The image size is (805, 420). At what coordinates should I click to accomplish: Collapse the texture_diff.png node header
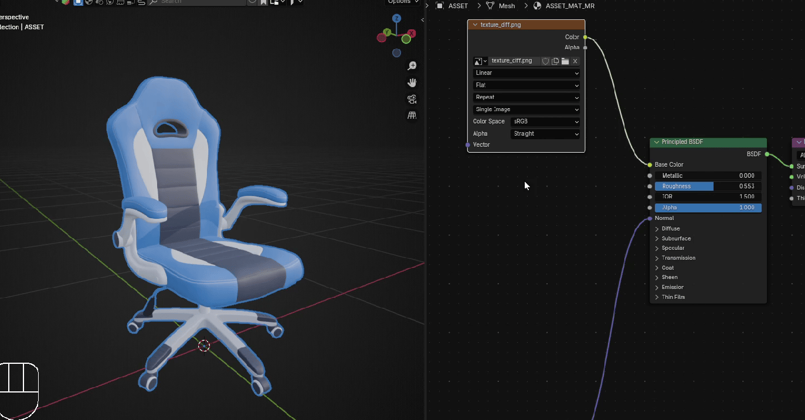475,25
